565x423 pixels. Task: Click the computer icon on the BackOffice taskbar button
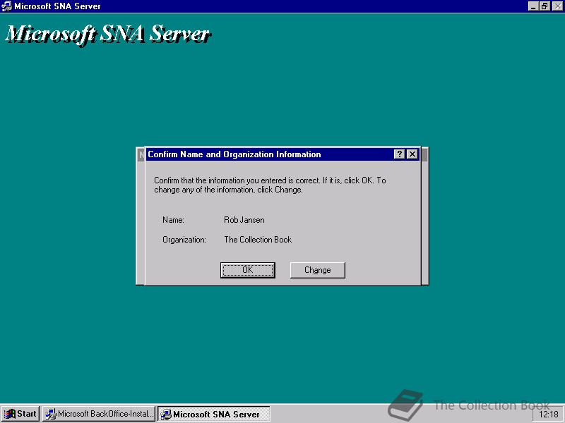51,415
